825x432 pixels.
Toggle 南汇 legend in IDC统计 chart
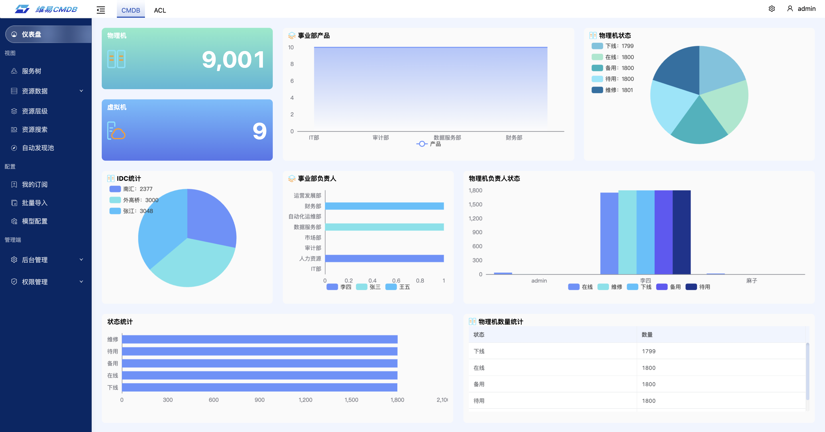pyautogui.click(x=115, y=189)
